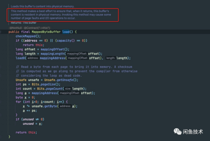Click the mappingOffset: inlay hint inside the mappingLength call
The width and height of the screenshot is (210, 141).
click(x=77, y=54)
